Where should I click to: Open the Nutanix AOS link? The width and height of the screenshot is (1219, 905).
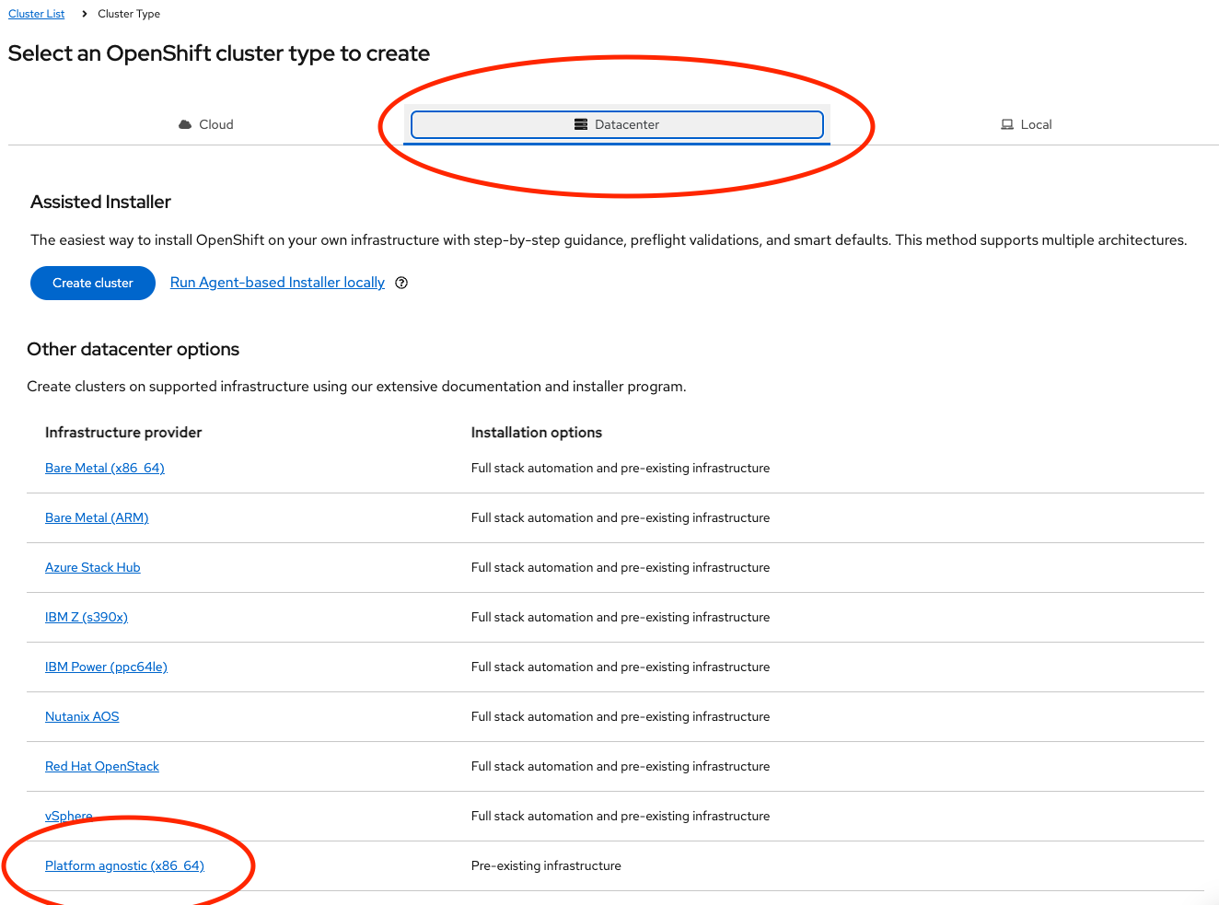pos(82,716)
